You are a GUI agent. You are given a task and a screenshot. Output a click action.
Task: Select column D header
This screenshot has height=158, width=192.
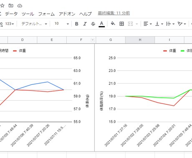point(23,40)
